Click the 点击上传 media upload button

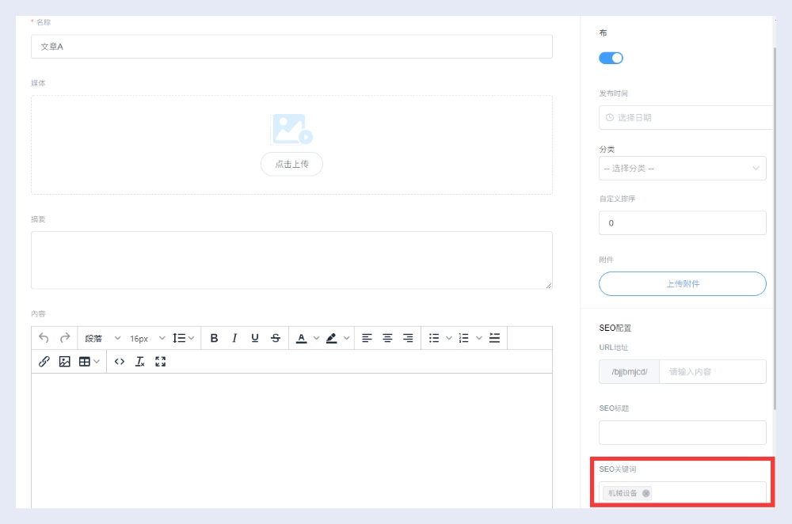(291, 164)
